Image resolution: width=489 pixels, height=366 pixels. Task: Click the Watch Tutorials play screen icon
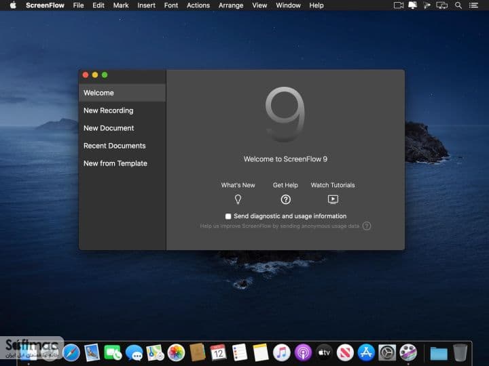pyautogui.click(x=333, y=199)
